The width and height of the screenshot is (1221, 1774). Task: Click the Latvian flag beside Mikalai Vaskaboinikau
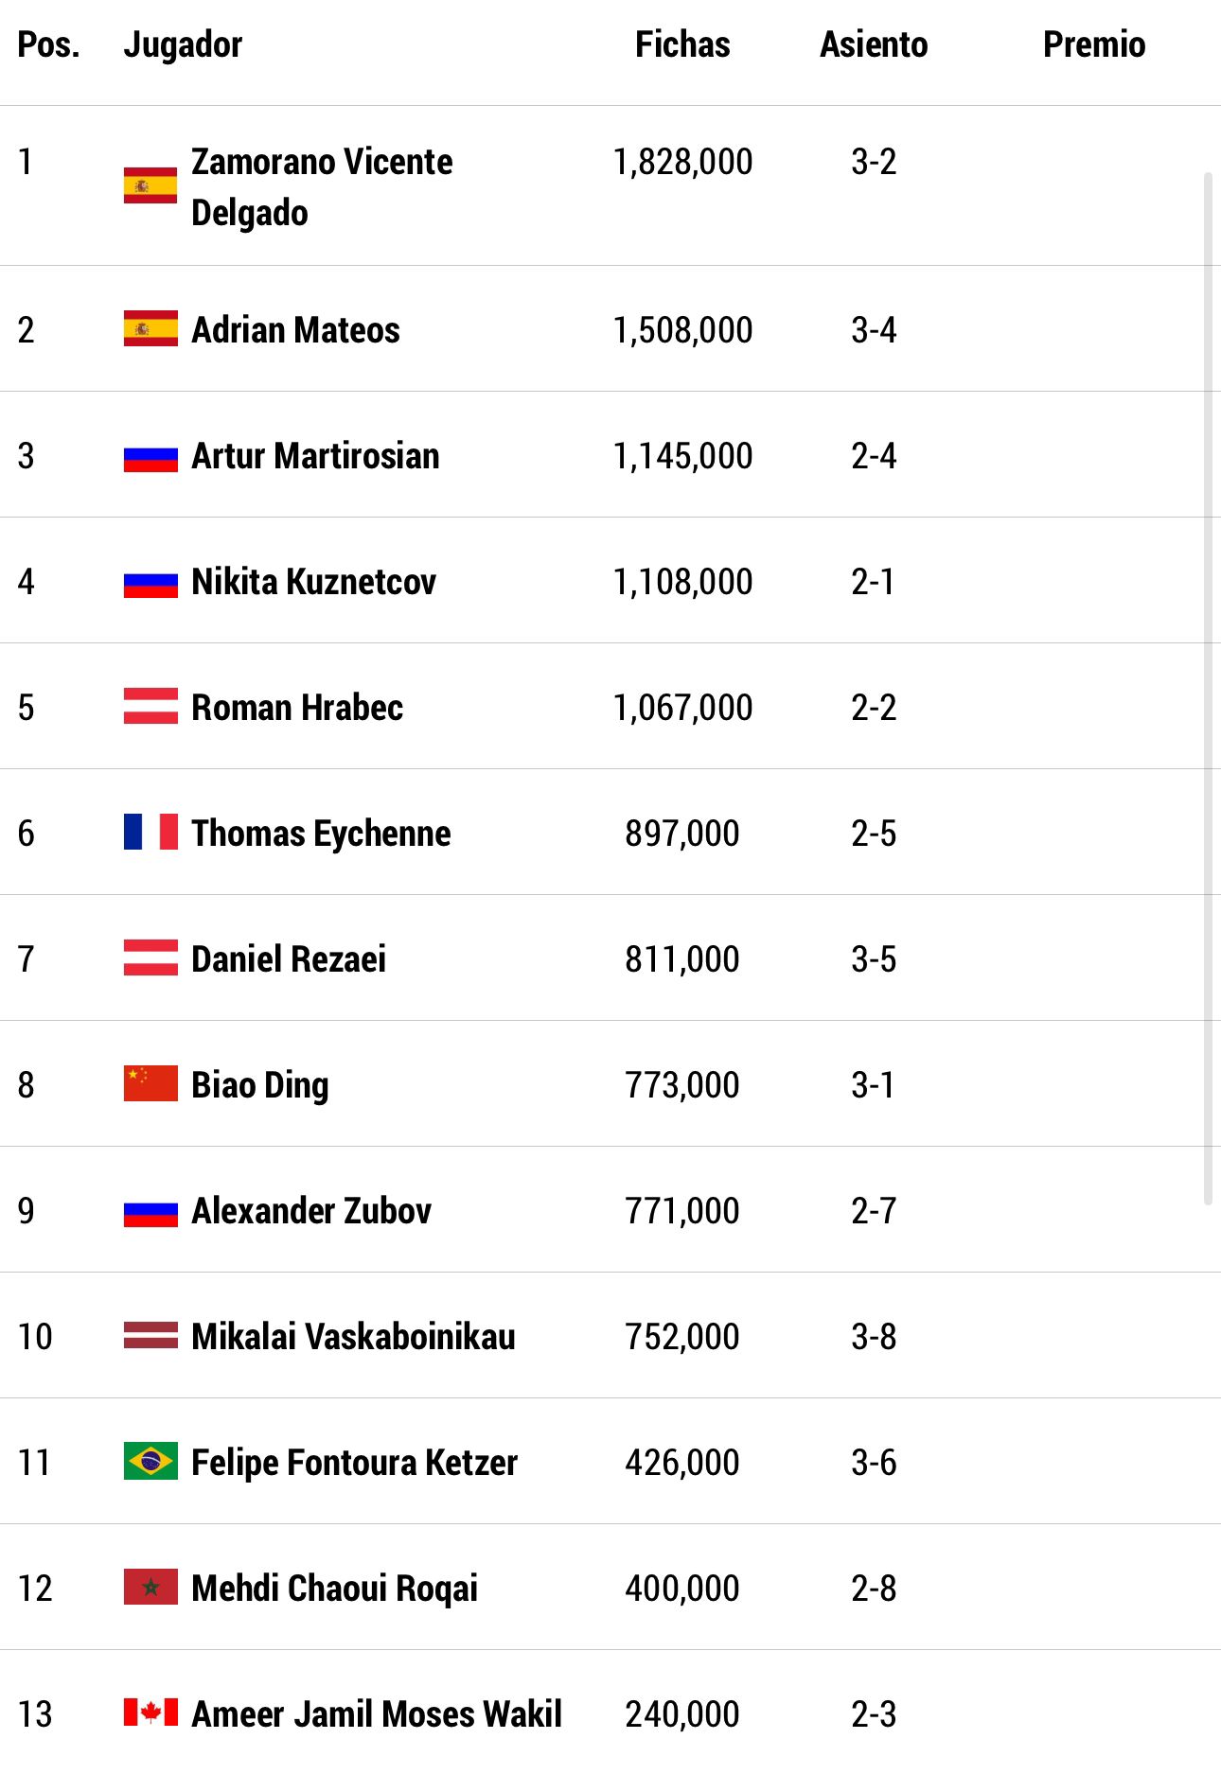(150, 1335)
